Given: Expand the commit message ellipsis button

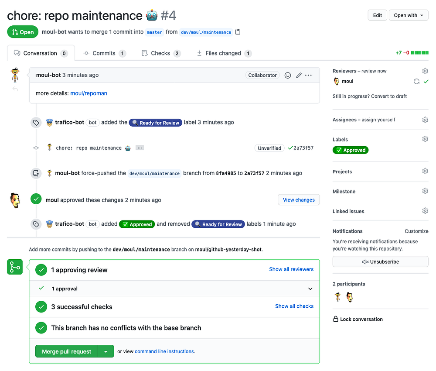Looking at the screenshot, I should click(140, 148).
